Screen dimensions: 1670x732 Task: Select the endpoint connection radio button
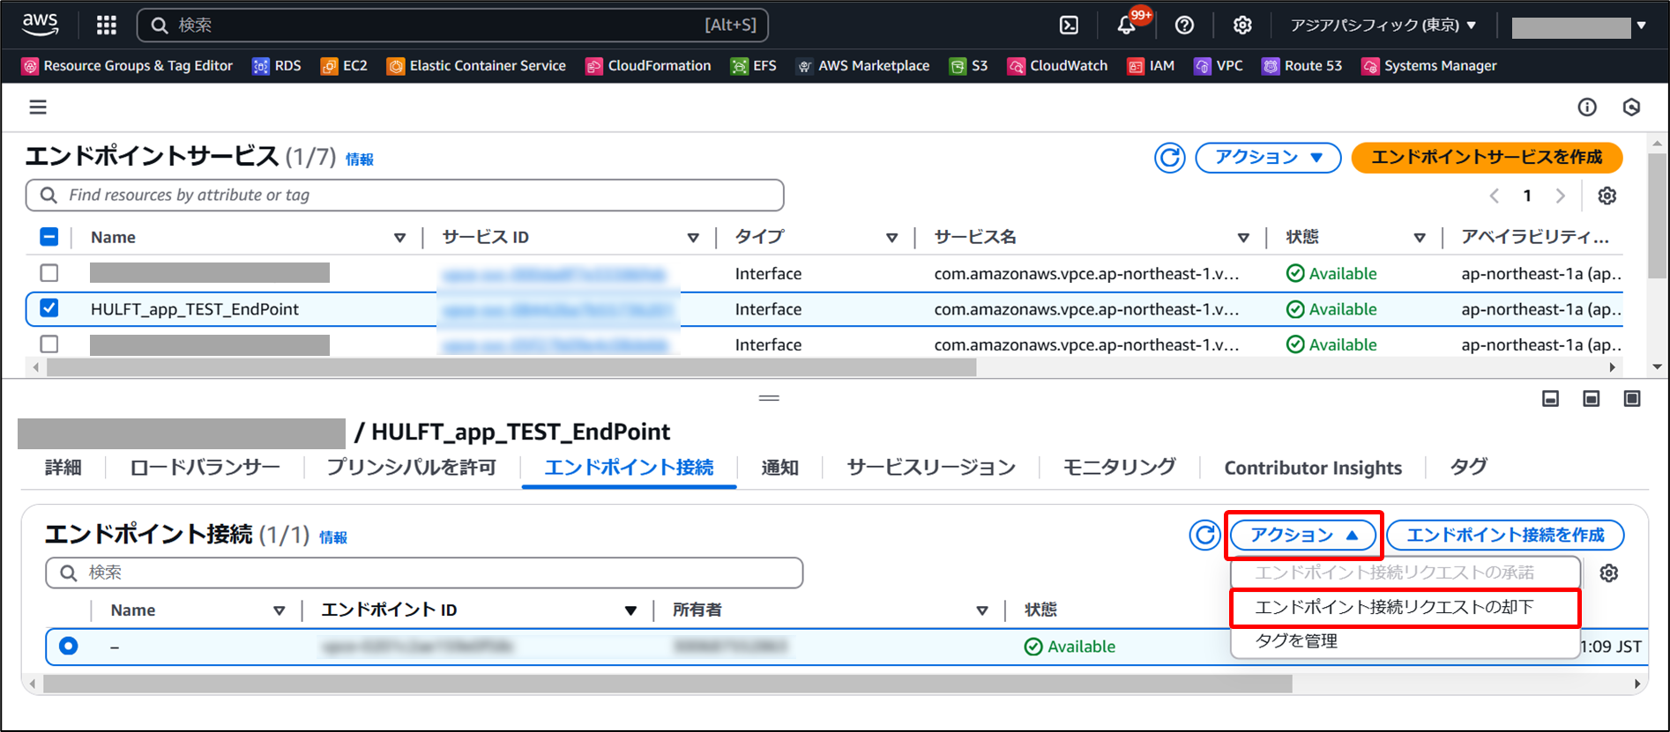(68, 647)
